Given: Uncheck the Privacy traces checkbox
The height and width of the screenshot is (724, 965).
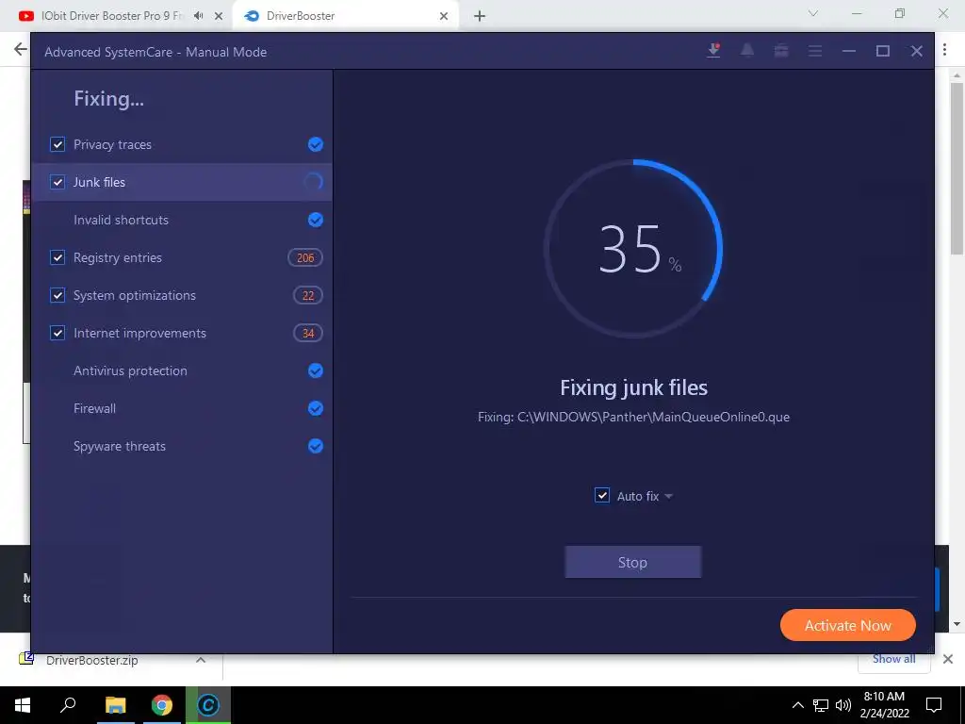Looking at the screenshot, I should coord(57,144).
